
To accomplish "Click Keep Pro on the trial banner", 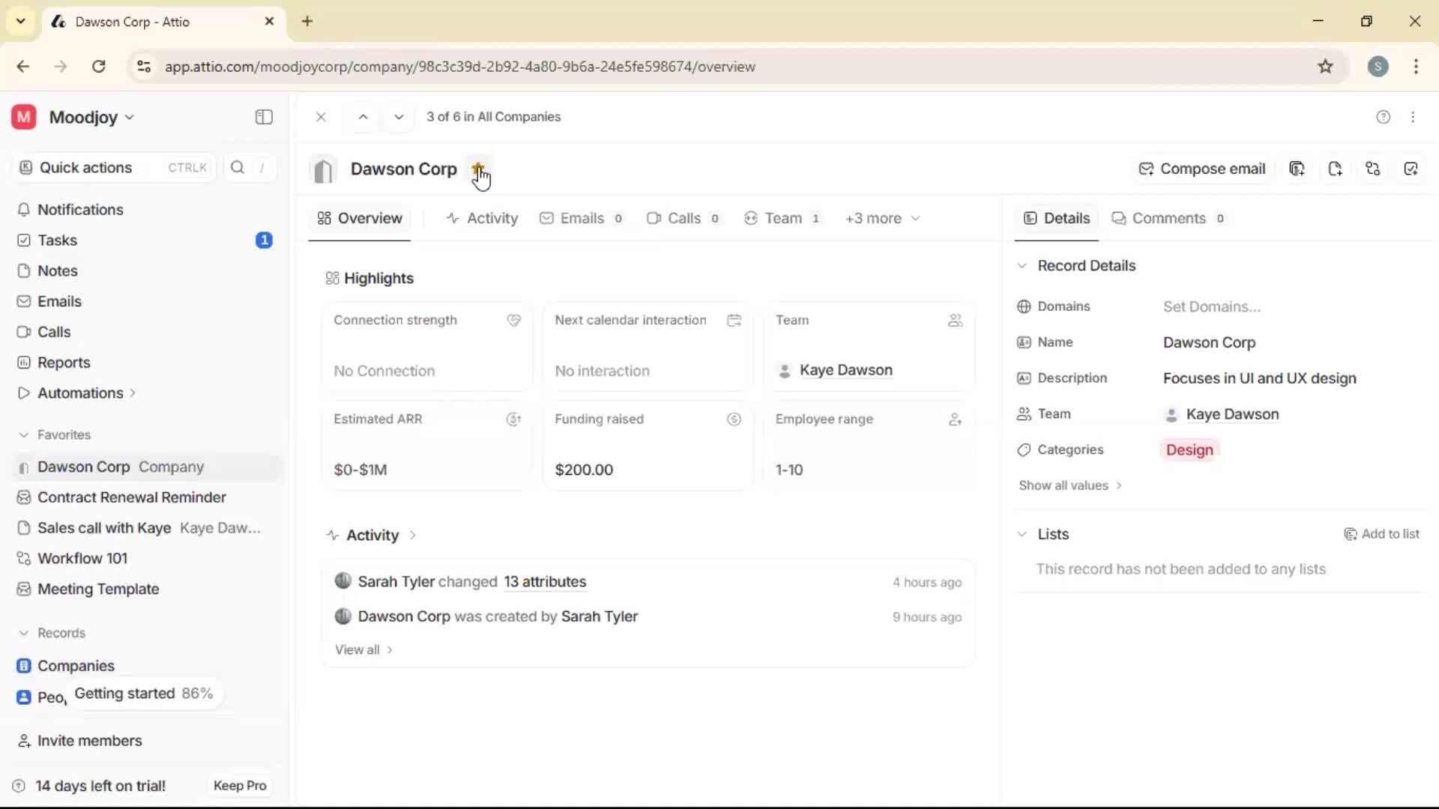I will pos(239,786).
